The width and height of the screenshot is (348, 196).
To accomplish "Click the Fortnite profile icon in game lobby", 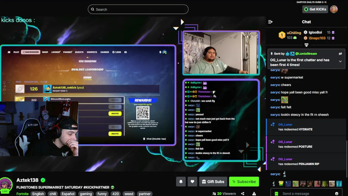I will pyautogui.click(x=164, y=52).
